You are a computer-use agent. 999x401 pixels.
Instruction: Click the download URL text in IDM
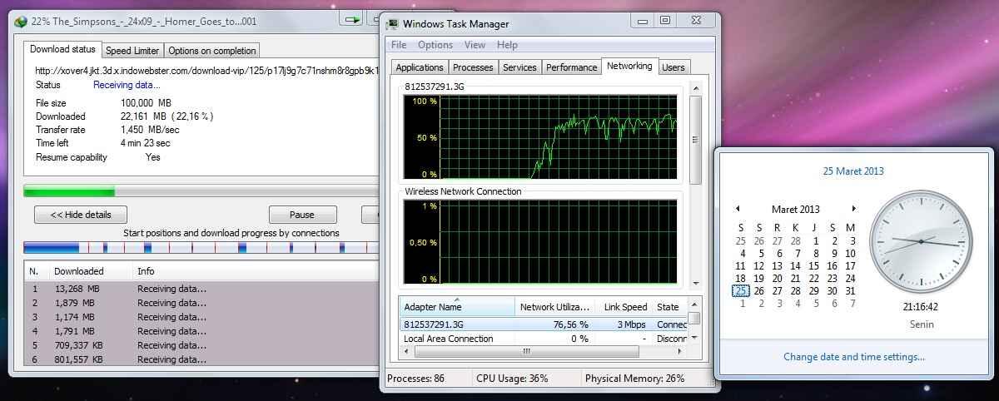click(206, 71)
